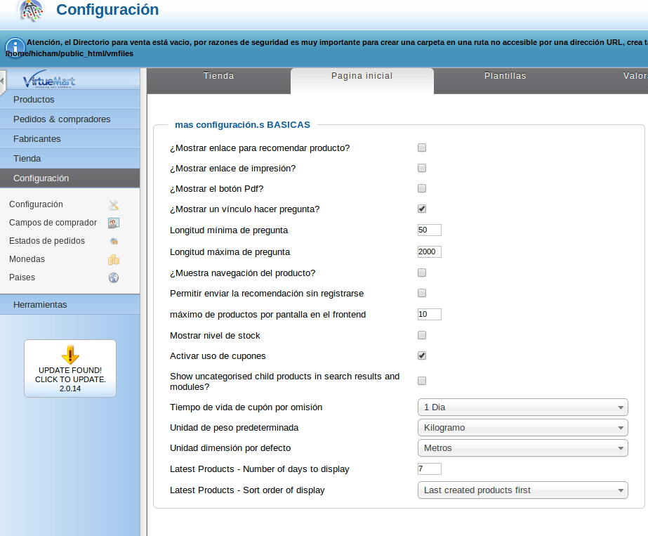Expand Pedidos & compradores section
This screenshot has height=536, width=648.
pyautogui.click(x=70, y=119)
